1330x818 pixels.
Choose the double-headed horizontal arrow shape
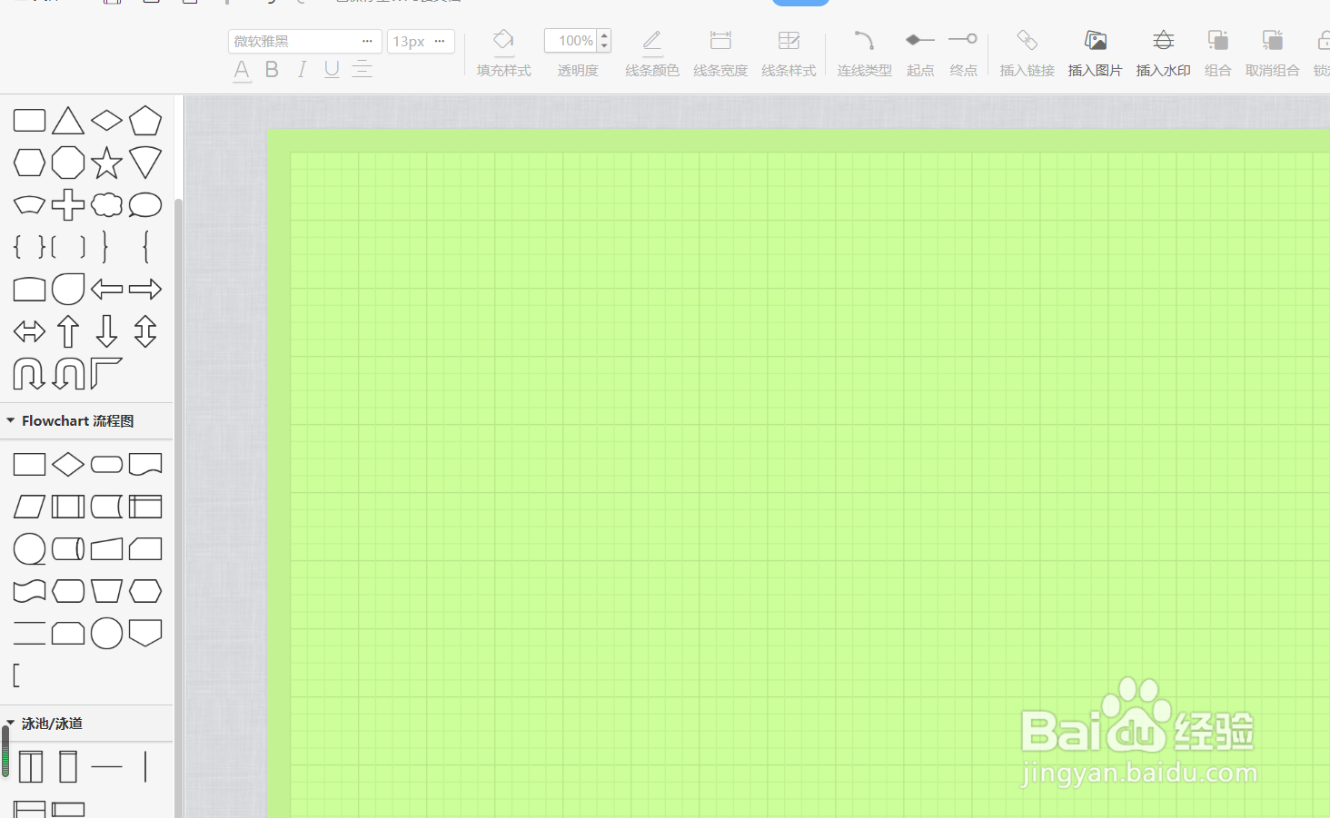(x=29, y=331)
